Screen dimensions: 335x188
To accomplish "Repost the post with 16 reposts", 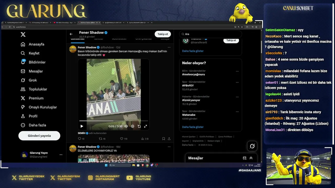I will pyautogui.click(x=102, y=139).
